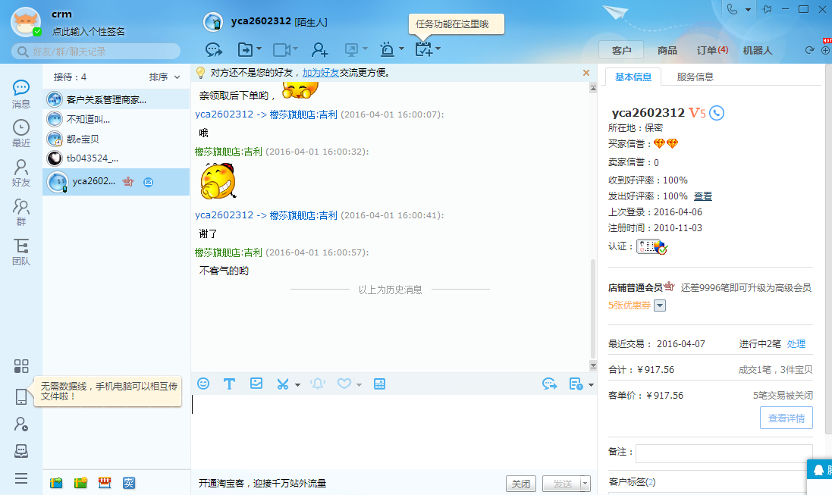Open the dropdown arrow next to 发送
Screen dimensions: 832x495
point(585,484)
